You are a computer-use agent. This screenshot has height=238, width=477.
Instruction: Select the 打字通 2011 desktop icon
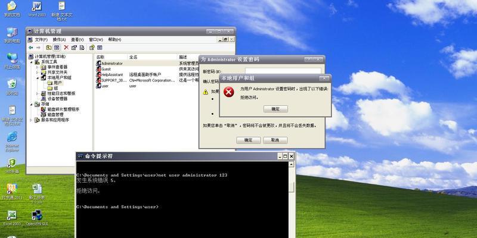12,192
